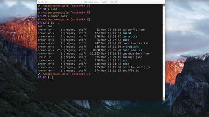Image resolution: width=209 pixels, height=117 pixels.
Task: Click the 647 size of how-it-works.txt
Action: click(97, 43)
